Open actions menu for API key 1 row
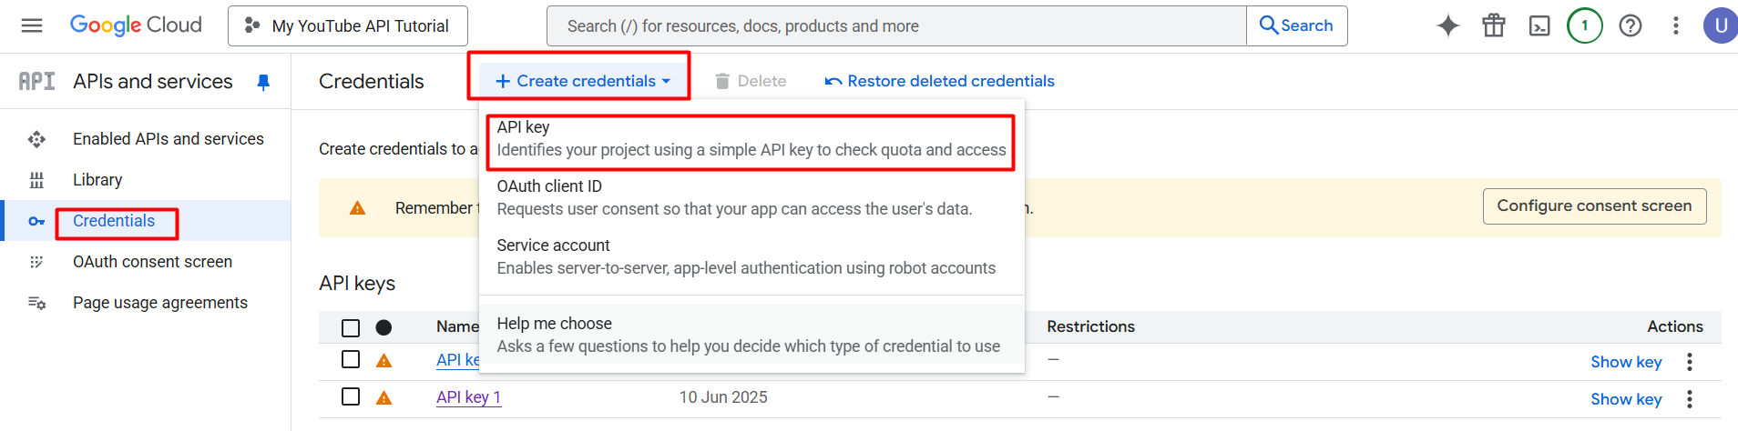The height and width of the screenshot is (431, 1738). 1690,399
